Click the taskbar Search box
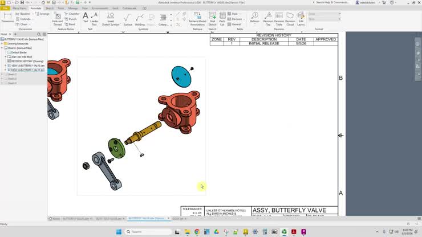422x237 pixels. tap(148, 232)
